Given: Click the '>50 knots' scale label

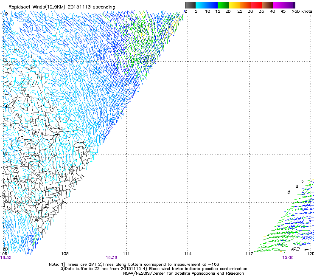Looking at the screenshot, I should point(302,11).
